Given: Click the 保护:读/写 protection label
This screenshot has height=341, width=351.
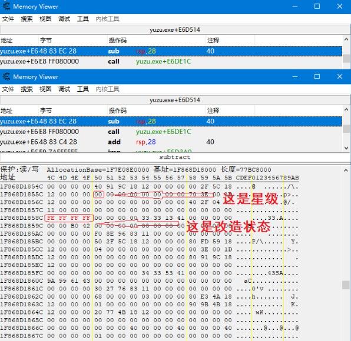Looking at the screenshot, I should click(x=19, y=169).
